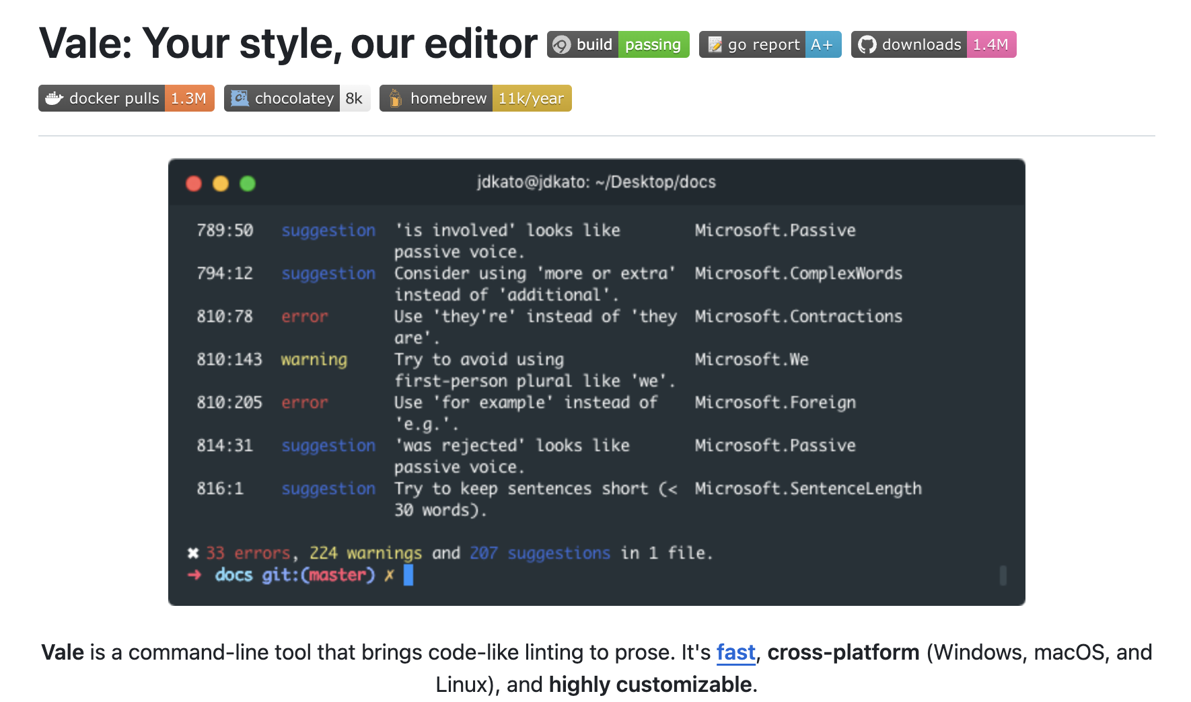Click the GitHub logo in downloads badge

click(867, 45)
